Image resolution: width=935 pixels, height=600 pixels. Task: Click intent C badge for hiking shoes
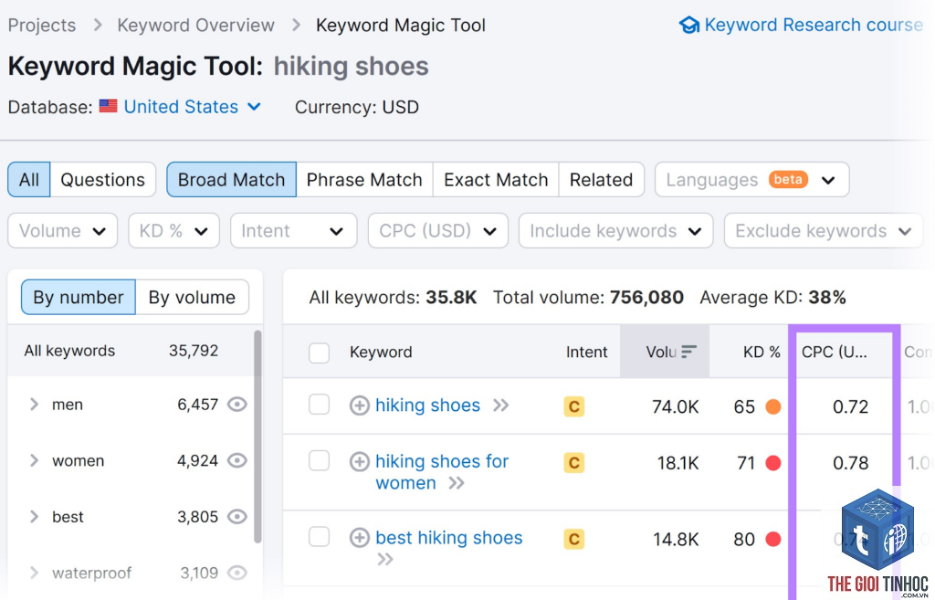click(x=573, y=406)
